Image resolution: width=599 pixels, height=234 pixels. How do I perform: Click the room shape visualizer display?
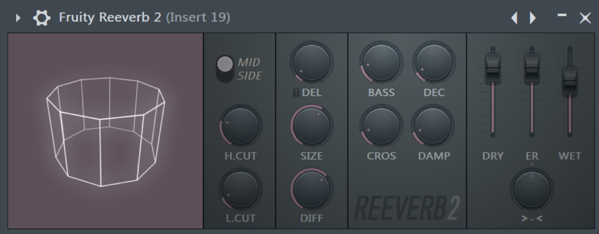106,131
